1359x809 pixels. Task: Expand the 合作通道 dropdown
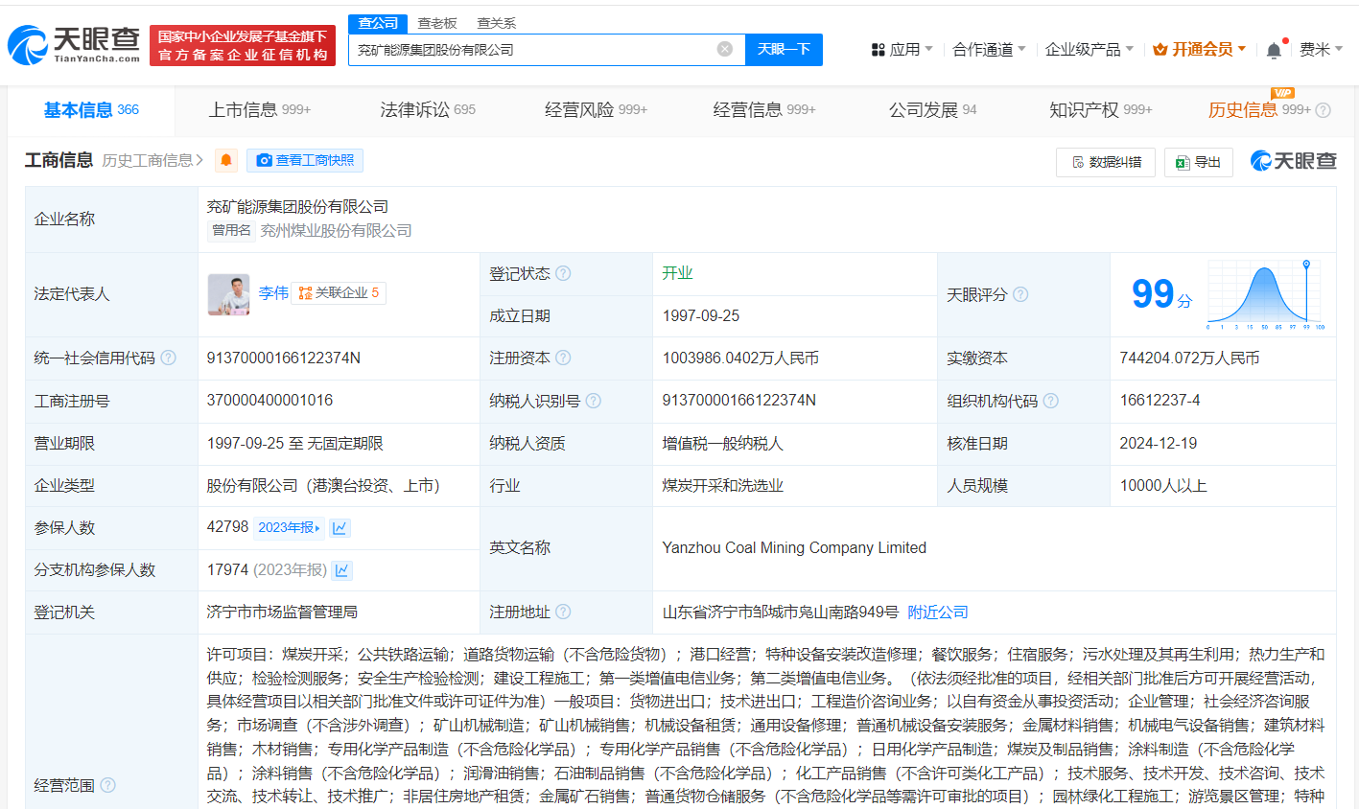pos(989,49)
